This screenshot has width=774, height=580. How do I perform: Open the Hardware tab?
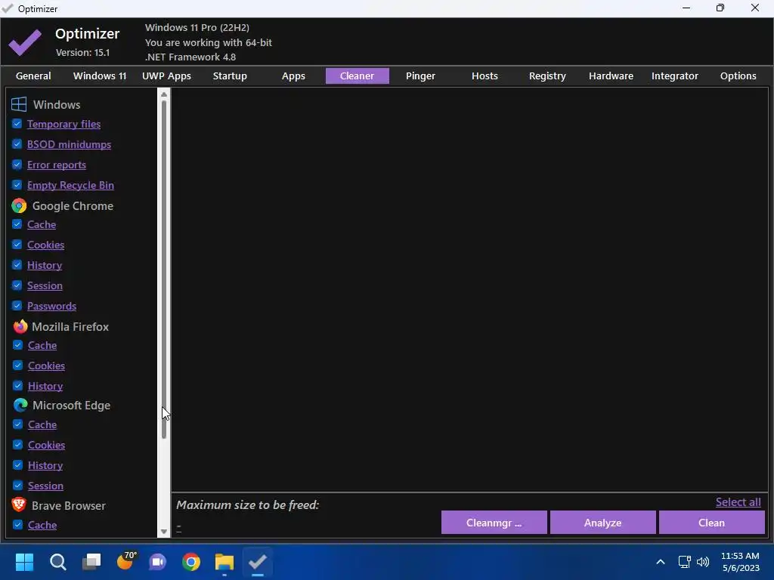click(611, 76)
